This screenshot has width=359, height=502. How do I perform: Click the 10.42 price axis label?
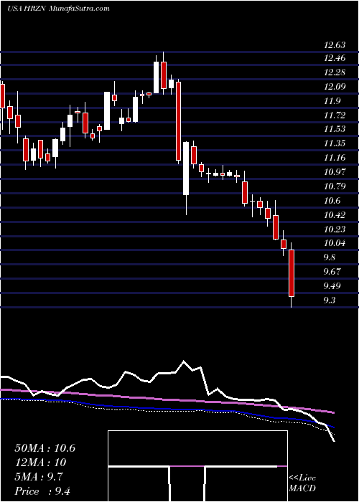click(x=335, y=215)
